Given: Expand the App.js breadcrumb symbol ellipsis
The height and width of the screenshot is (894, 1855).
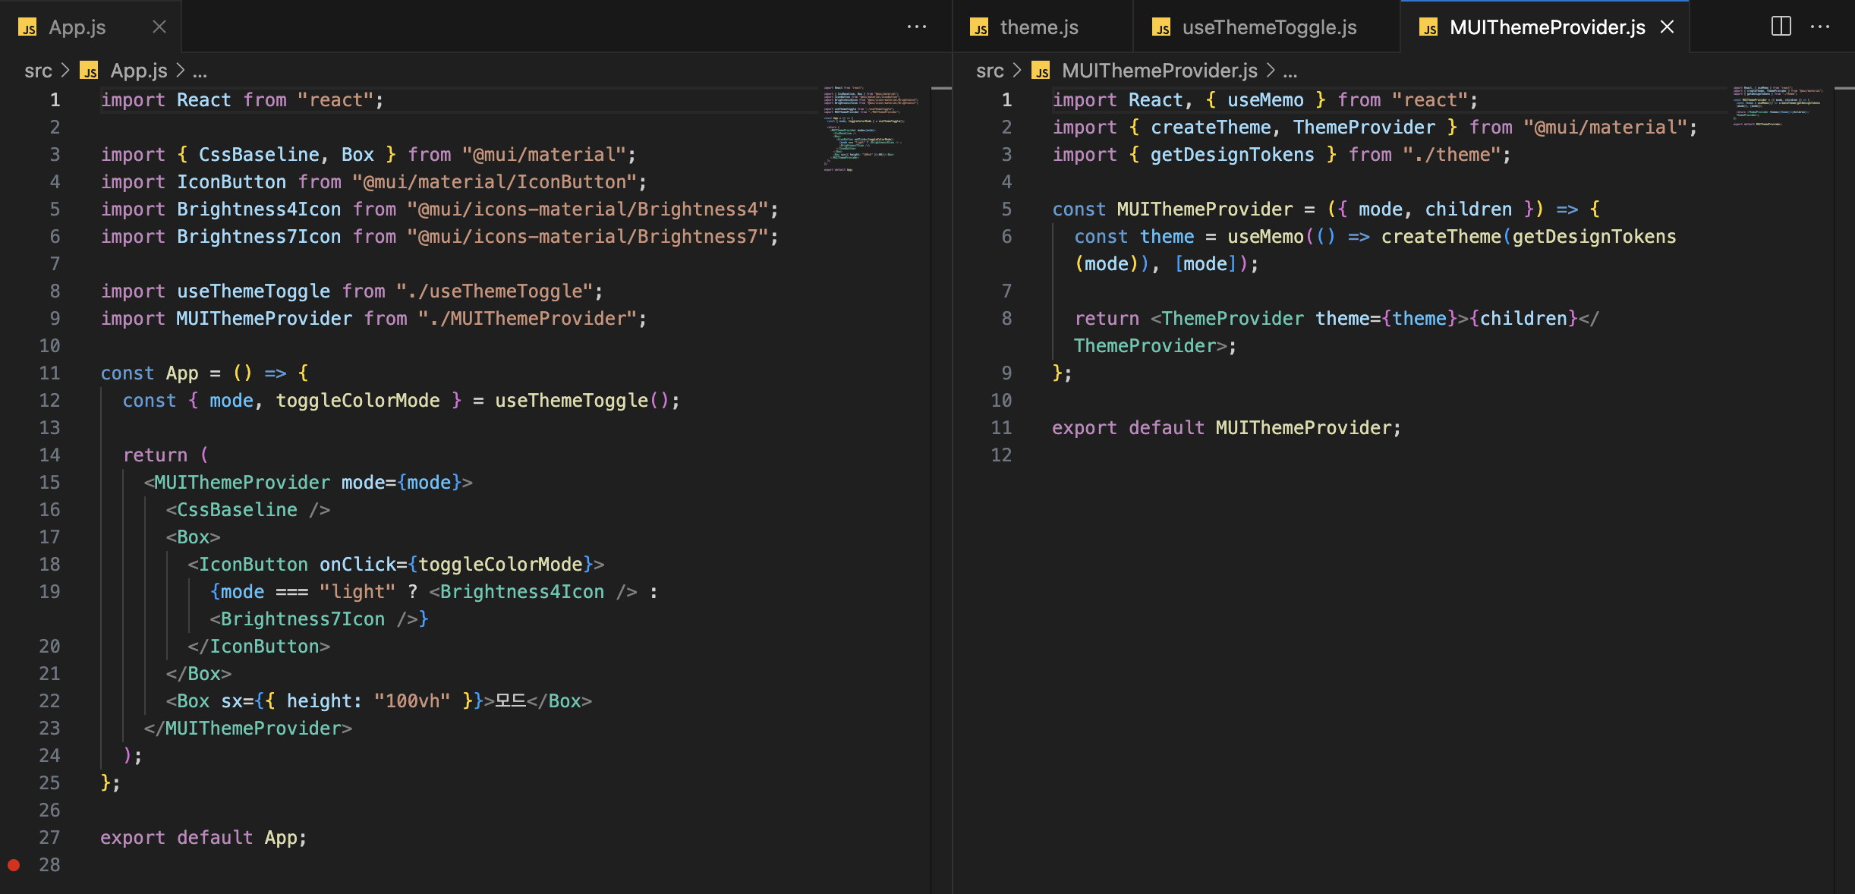Looking at the screenshot, I should pos(200,71).
